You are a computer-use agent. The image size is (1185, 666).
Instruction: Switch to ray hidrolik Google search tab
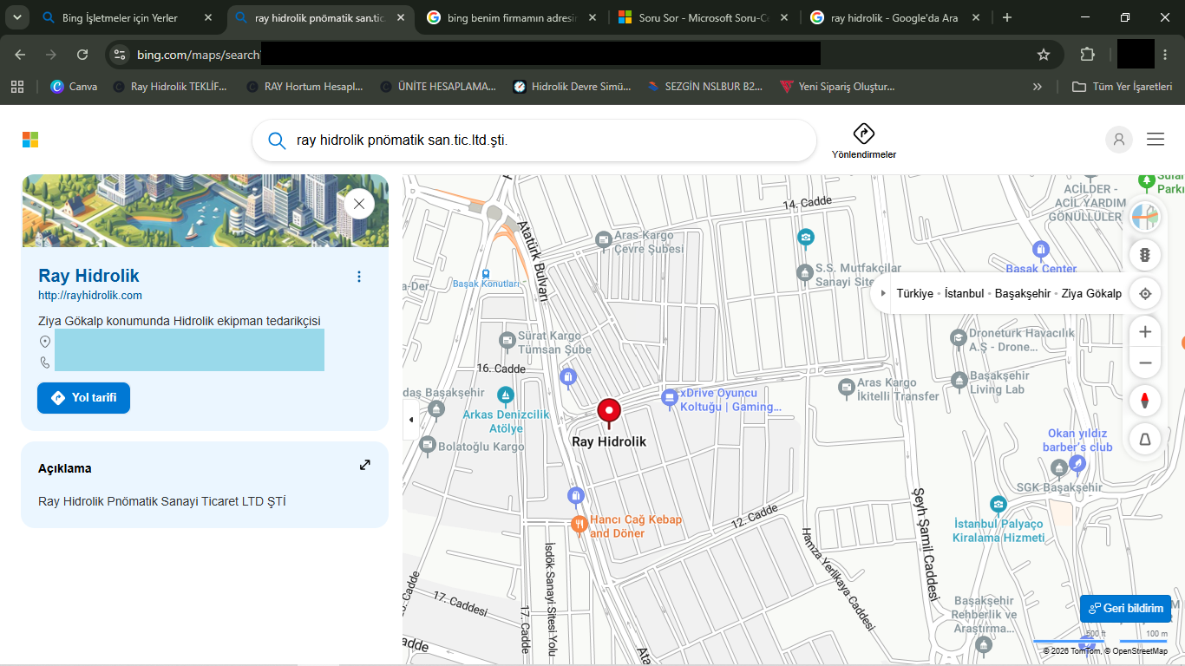point(895,17)
